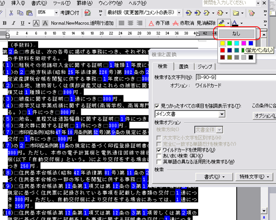276x220 pixels.
Task: Open the 挿入(I) menu
Action: [18, 3]
